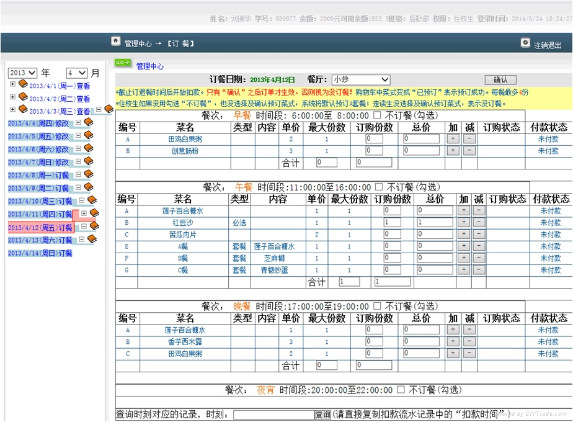Click the 确认 confirm button
The height and width of the screenshot is (422, 573).
(500, 80)
